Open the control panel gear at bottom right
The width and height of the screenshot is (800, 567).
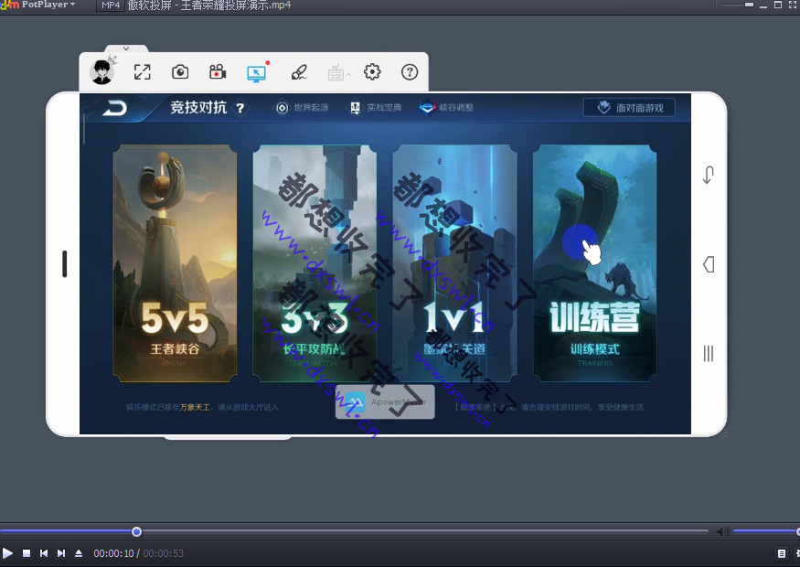point(797,553)
